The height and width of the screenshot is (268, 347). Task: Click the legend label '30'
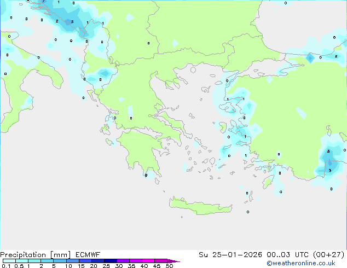tap(119, 266)
